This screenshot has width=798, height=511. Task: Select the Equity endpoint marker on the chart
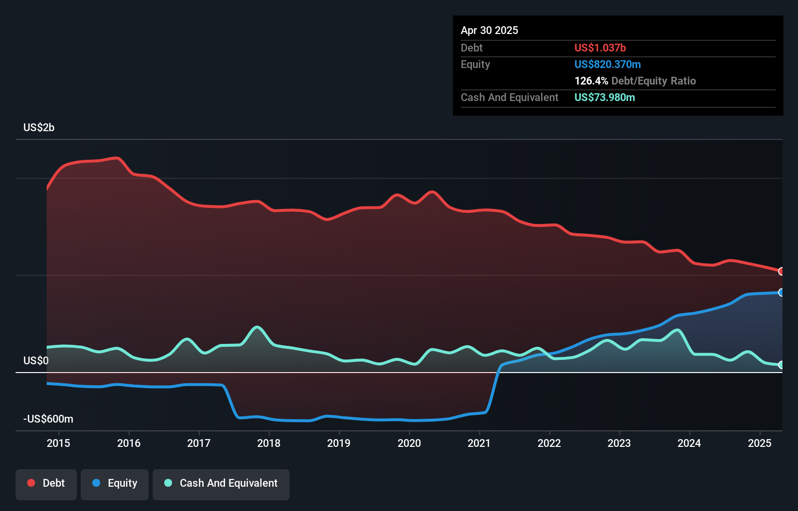pyautogui.click(x=780, y=292)
